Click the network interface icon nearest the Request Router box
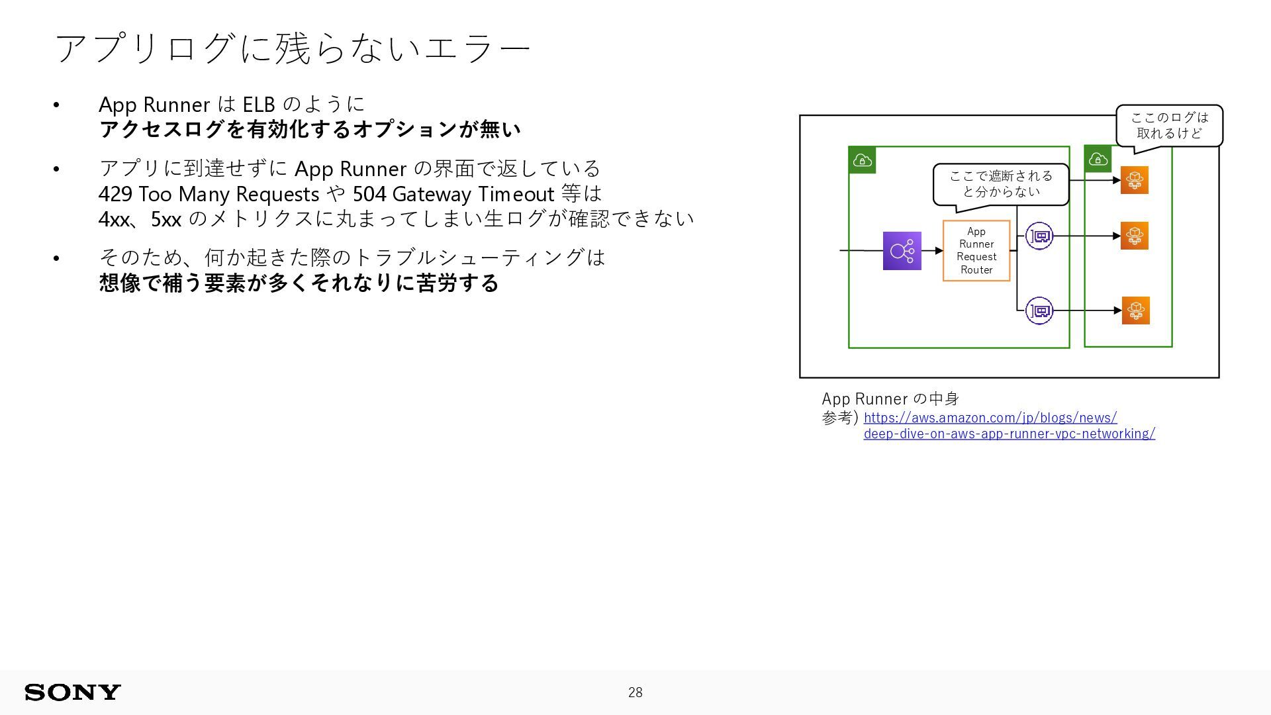 tap(1039, 236)
